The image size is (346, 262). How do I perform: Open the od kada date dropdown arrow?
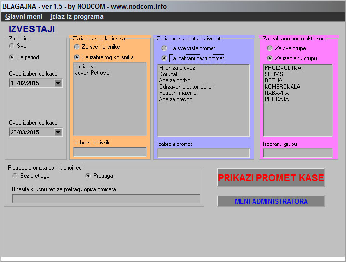[x=58, y=83]
